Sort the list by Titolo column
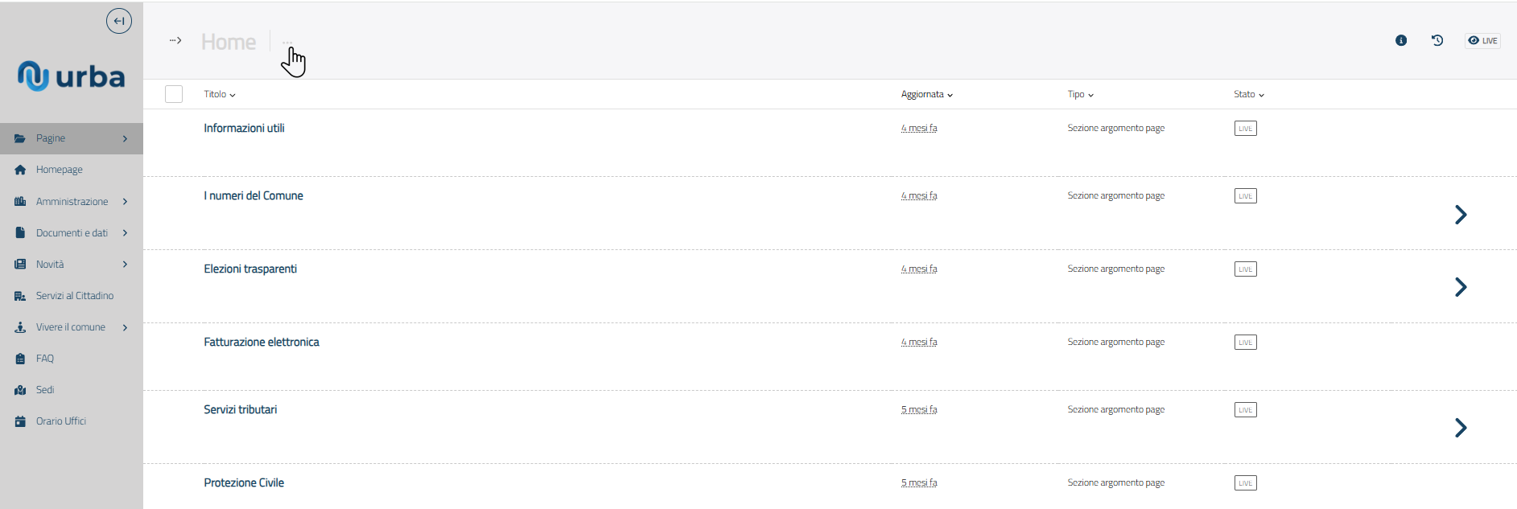The height and width of the screenshot is (509, 1517). click(219, 94)
